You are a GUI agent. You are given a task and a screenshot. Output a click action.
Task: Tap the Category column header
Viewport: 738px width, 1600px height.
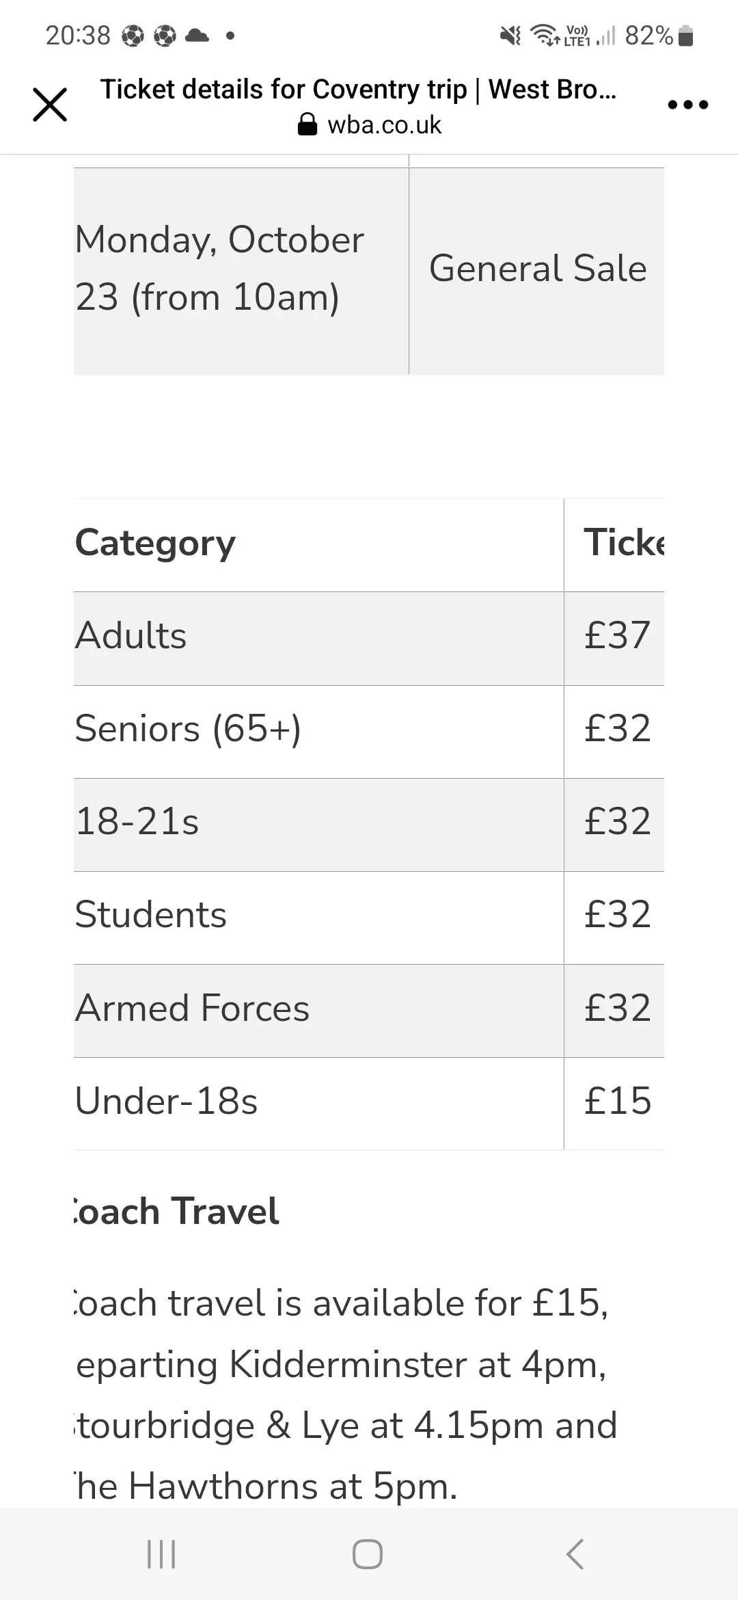156,544
